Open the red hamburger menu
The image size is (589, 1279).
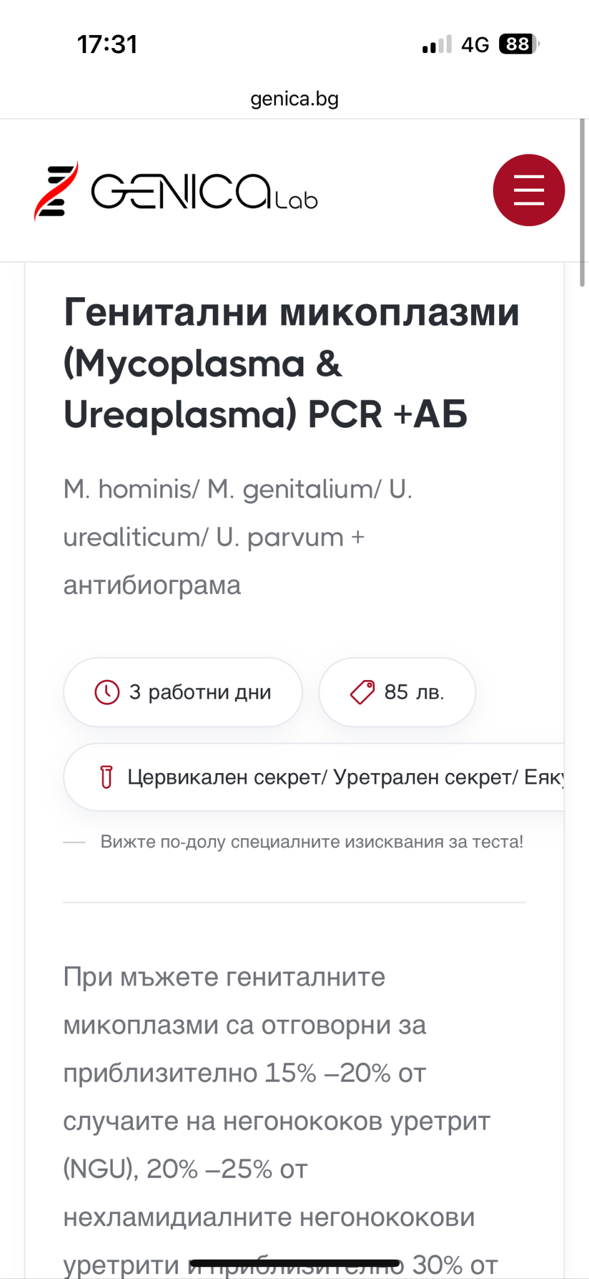coord(528,190)
